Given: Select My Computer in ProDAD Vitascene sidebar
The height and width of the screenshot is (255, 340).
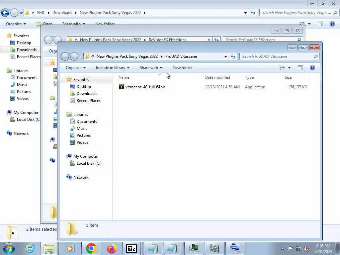Looking at the screenshot, I should (x=85, y=156).
